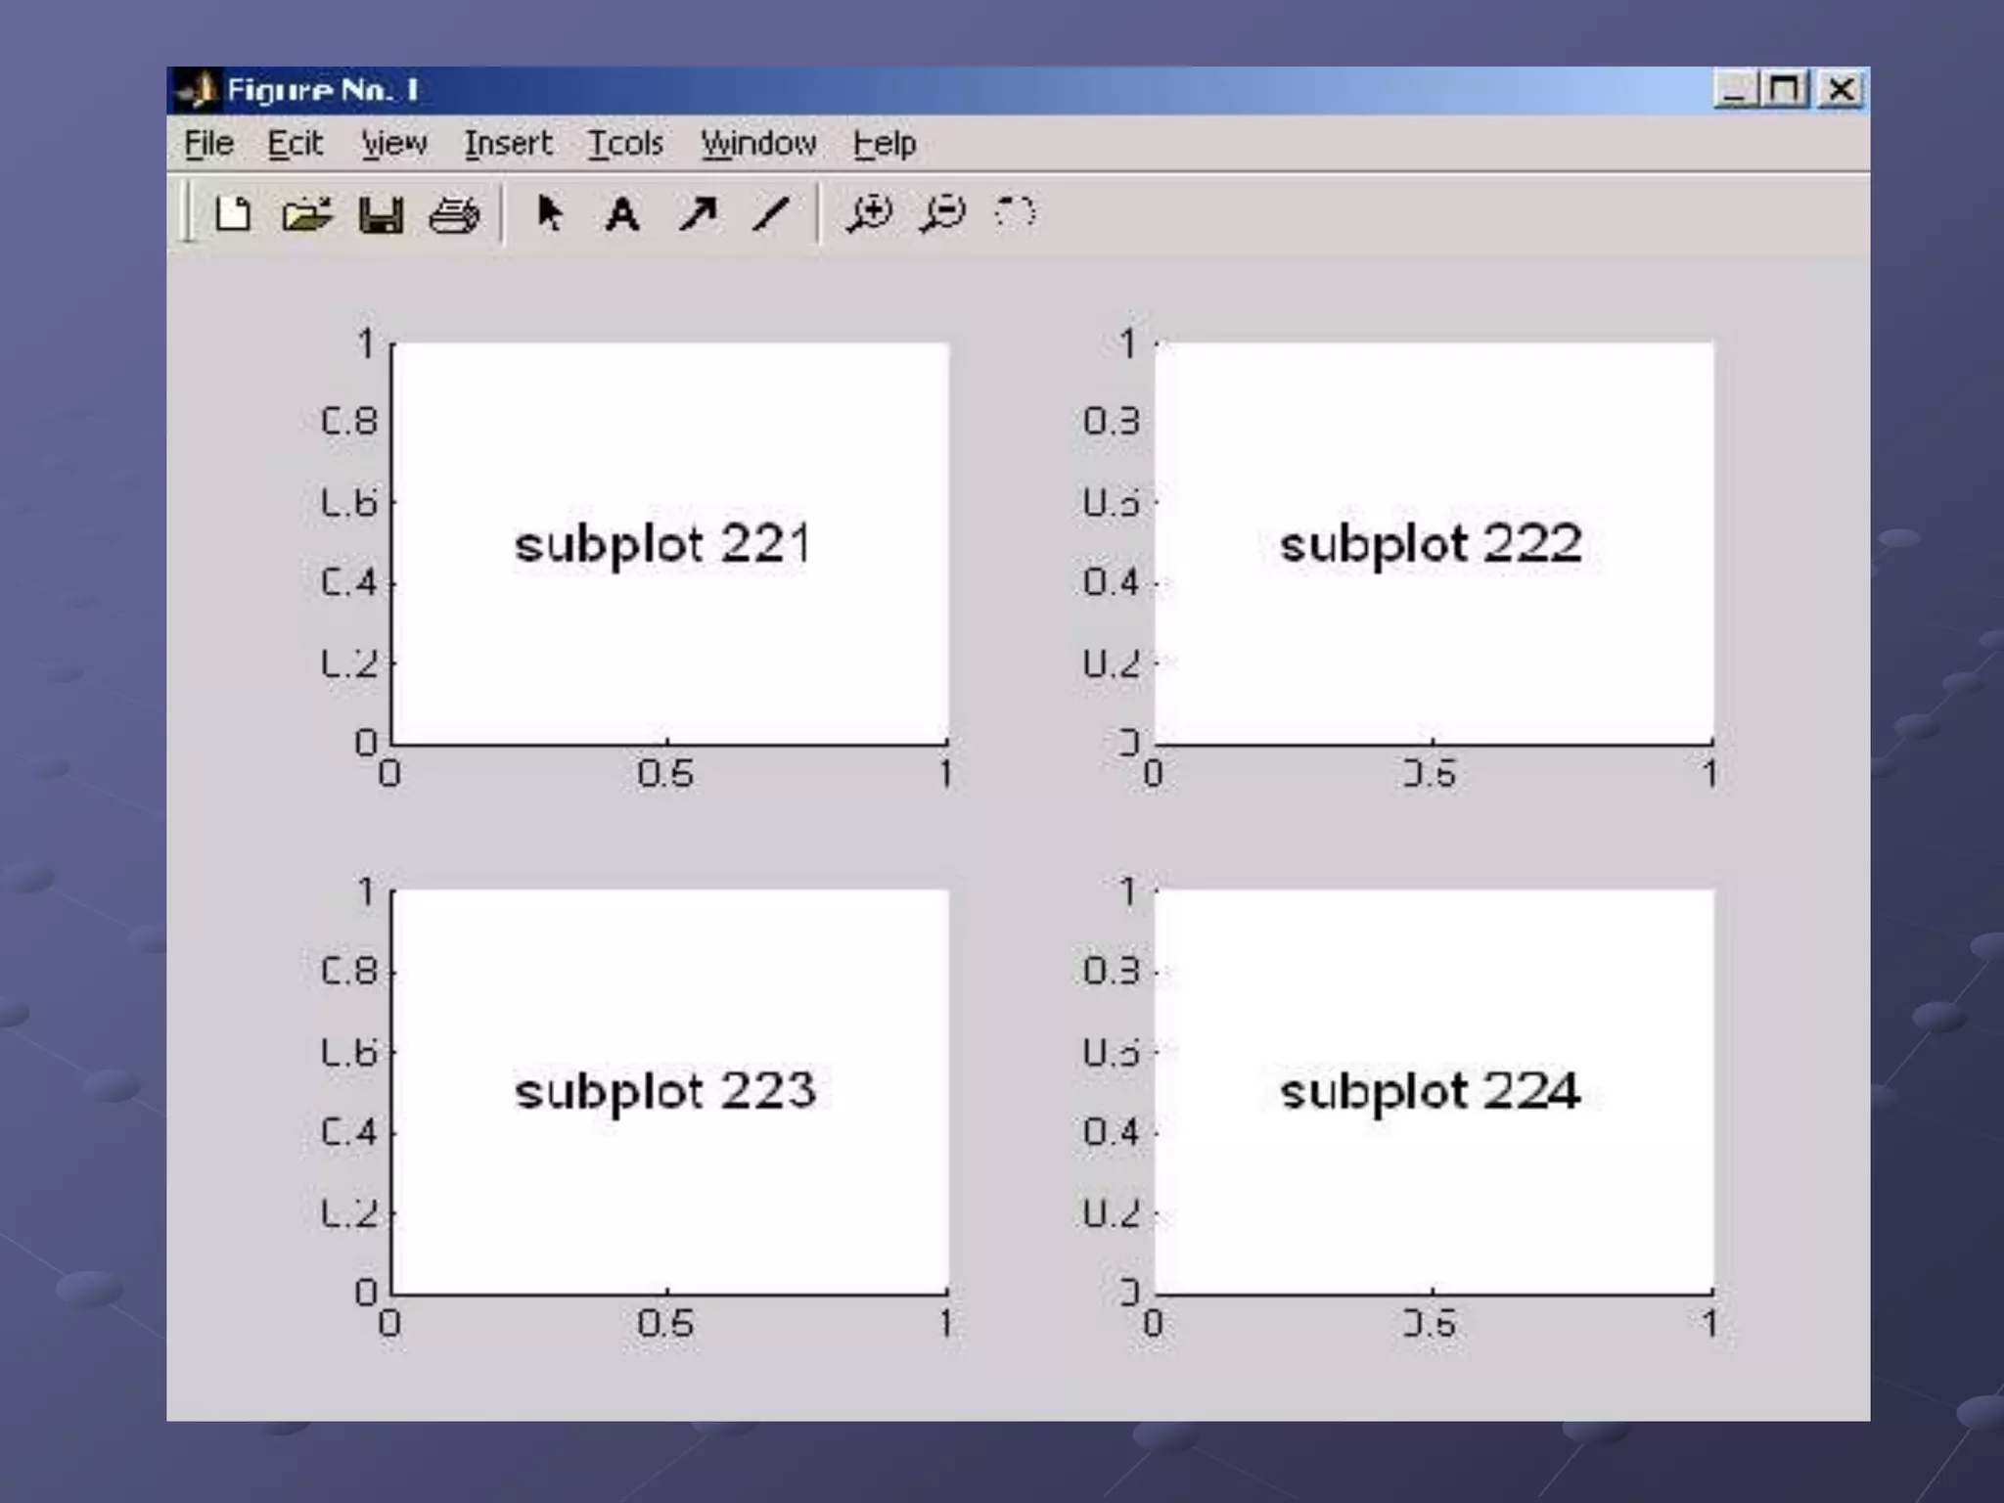Open the Help menu
The image size is (2004, 1503).
pyautogui.click(x=884, y=144)
